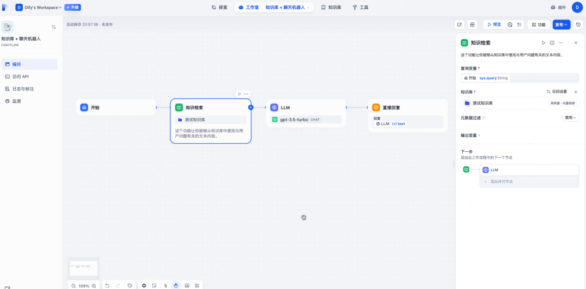The width and height of the screenshot is (586, 289).
Task: Open 监测 monitoring in sidebar
Action: pyautogui.click(x=29, y=101)
